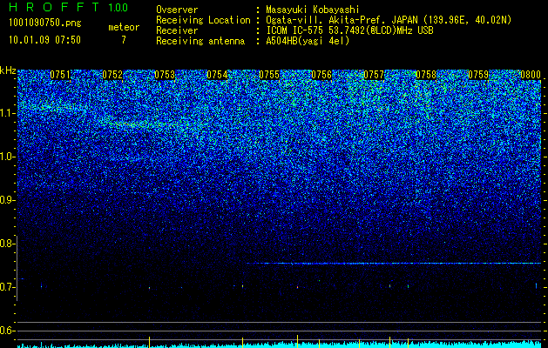Click the meteor count value 7
The width and height of the screenshot is (548, 348).
click(x=124, y=40)
